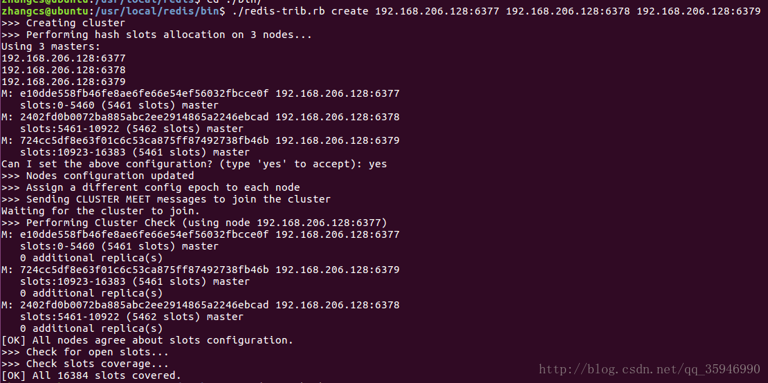Click the '>>> Nodes configuration updated' line
The width and height of the screenshot is (768, 383).
(x=98, y=176)
